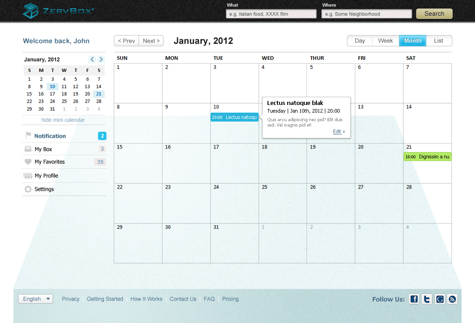Click hide mini calendar link

pos(63,120)
